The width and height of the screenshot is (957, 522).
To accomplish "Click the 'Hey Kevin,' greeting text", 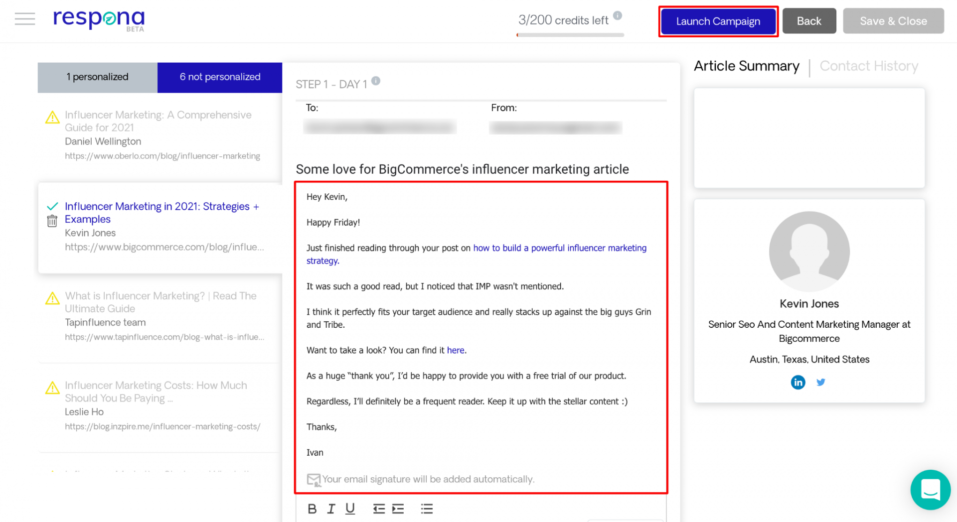I will pos(327,197).
